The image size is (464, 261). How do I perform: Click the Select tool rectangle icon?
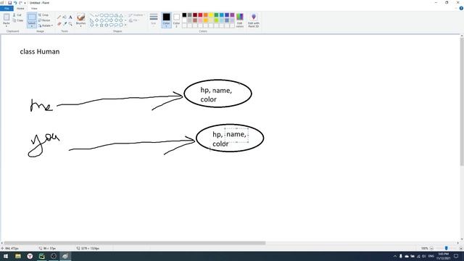(x=32, y=17)
